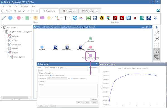Click the workspace horizontal scrollbar right arrow
Image resolution: width=167 pixels, height=108 pixels.
click(31, 97)
